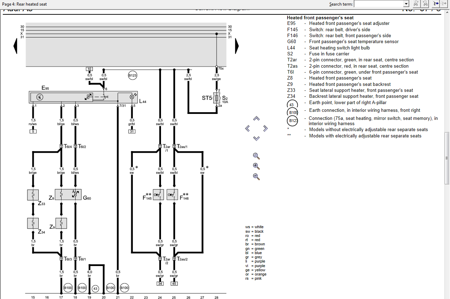The width and height of the screenshot is (450, 299).
Task: Click legend entry 'Front passenger's seat temperature sensor'
Action: click(x=354, y=42)
